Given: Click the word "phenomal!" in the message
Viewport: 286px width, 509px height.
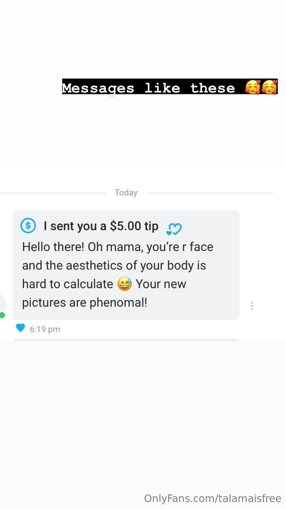Looking at the screenshot, I should pos(118,303).
